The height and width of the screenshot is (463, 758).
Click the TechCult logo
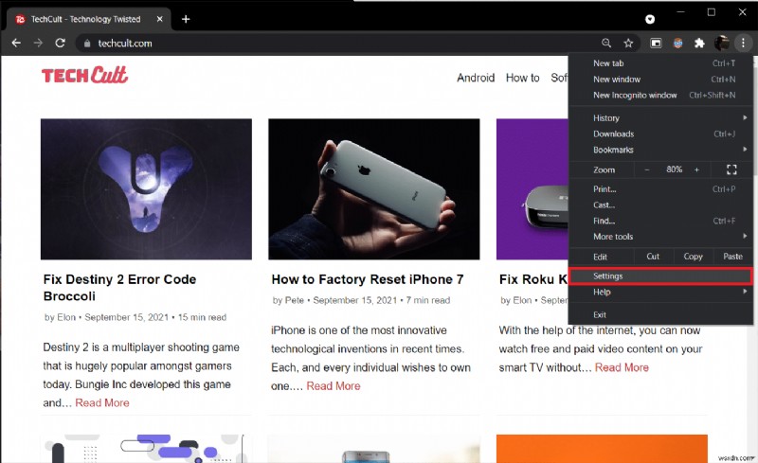click(84, 76)
